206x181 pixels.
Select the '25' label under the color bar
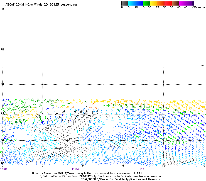coord(157,8)
